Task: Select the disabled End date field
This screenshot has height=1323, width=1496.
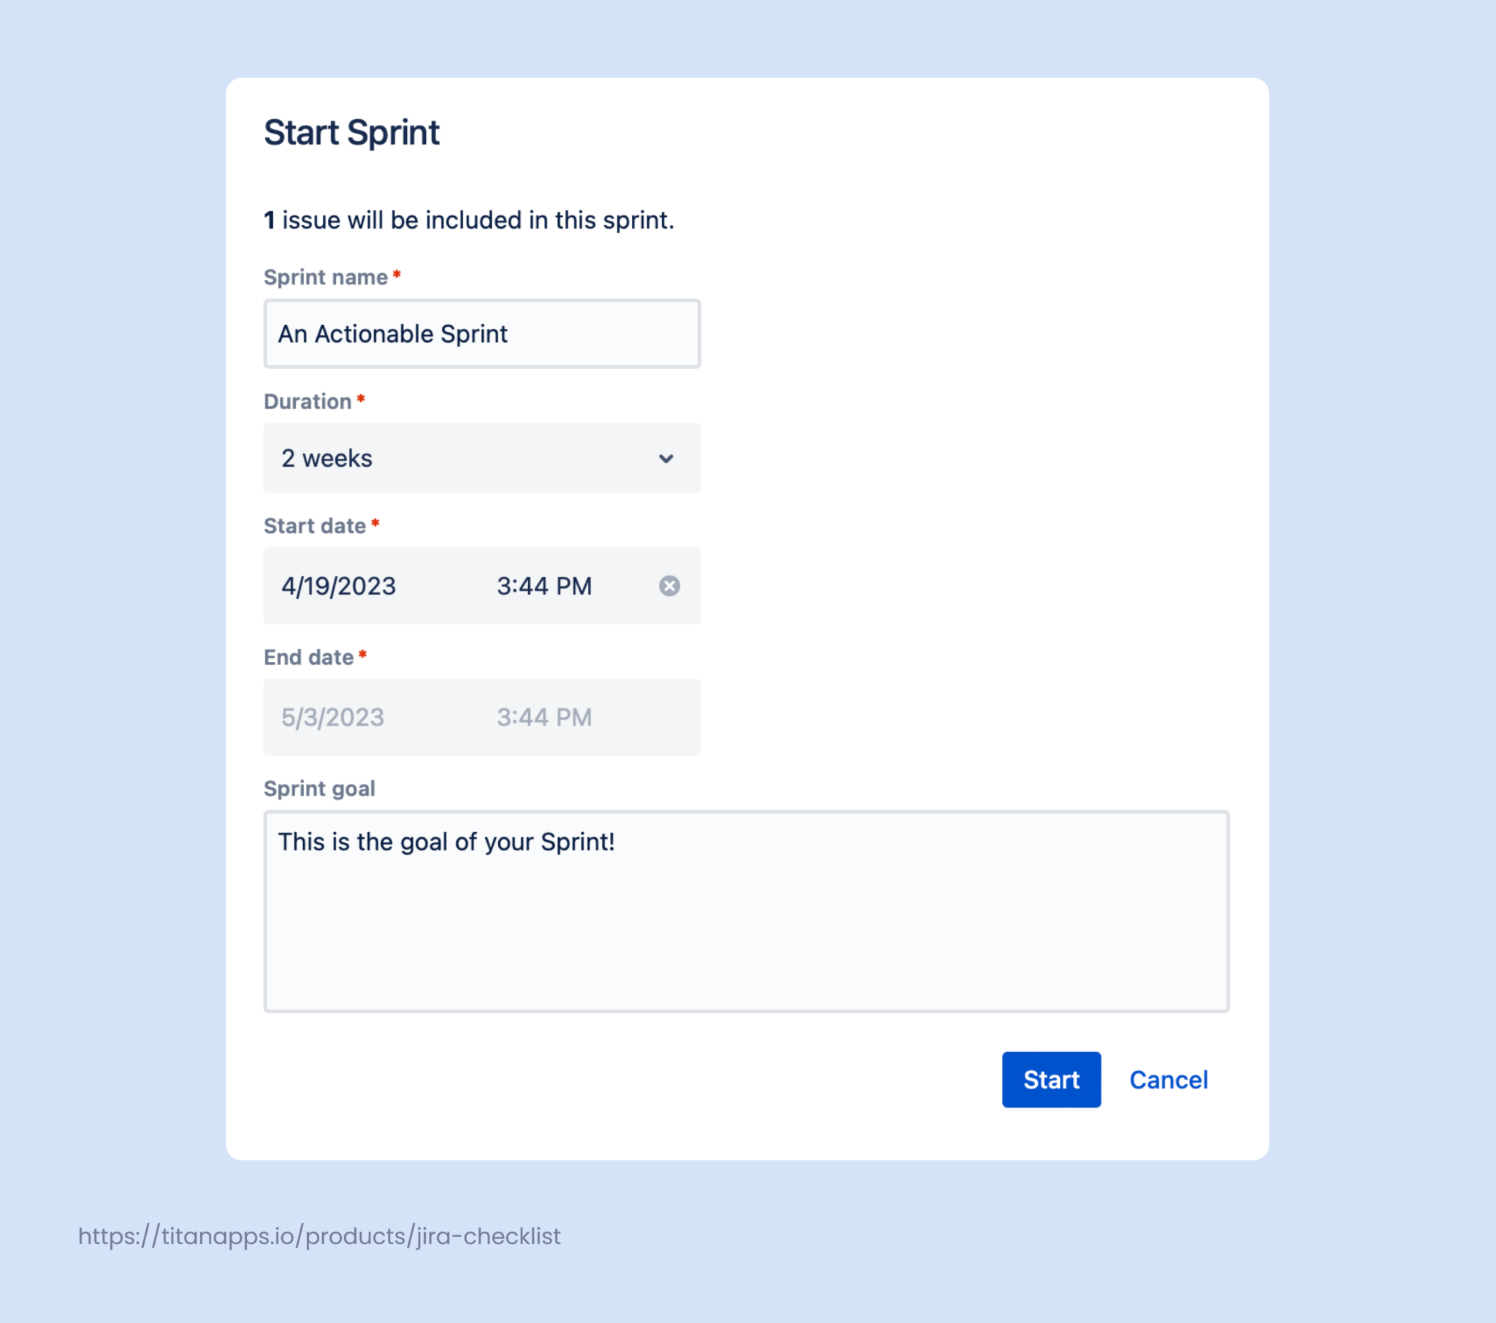Action: 481,717
